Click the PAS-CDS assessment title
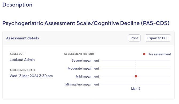 point(86,23)
